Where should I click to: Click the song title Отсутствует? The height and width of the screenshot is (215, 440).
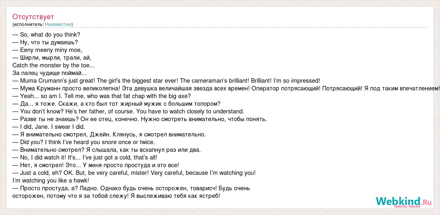pyautogui.click(x=33, y=17)
